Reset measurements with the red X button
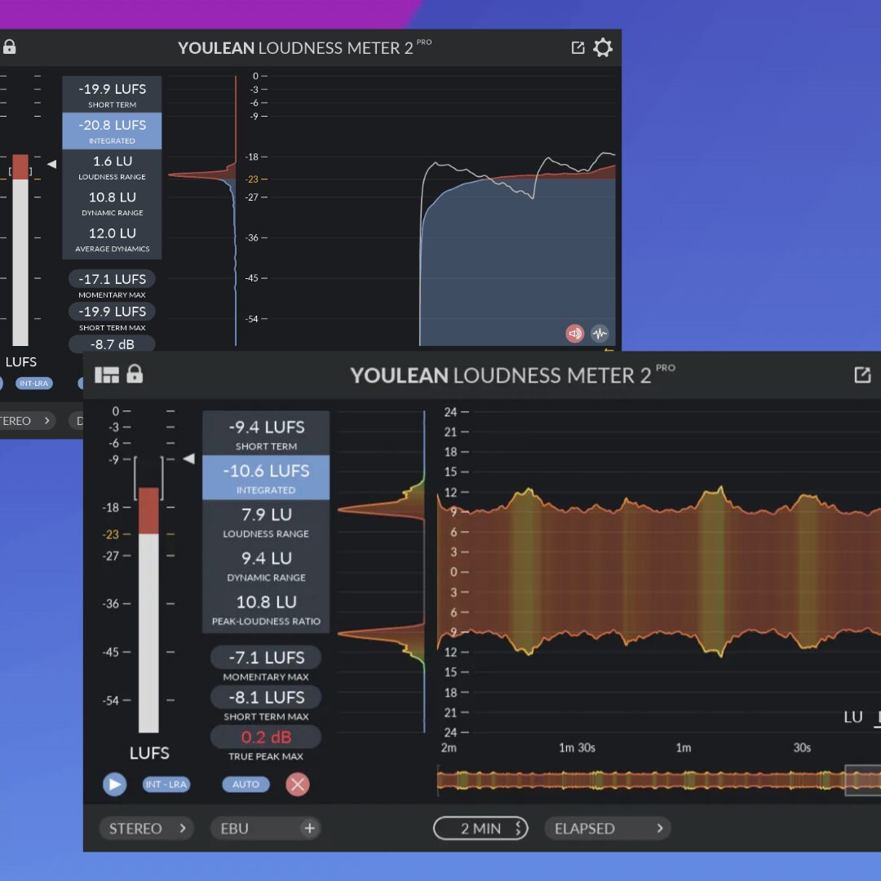 click(x=298, y=784)
